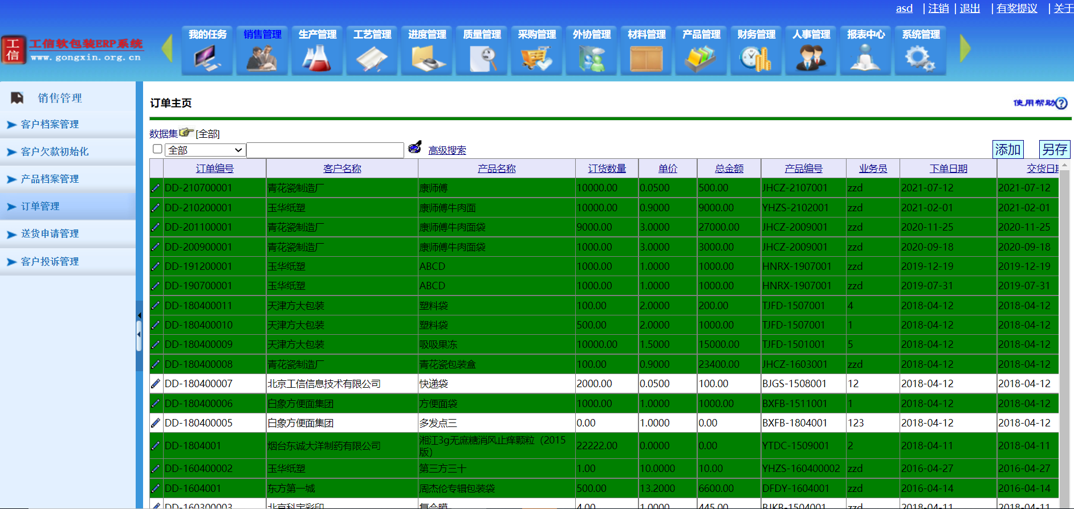Click the right green navigation arrow
Viewport: 1074px width, 509px height.
click(965, 48)
